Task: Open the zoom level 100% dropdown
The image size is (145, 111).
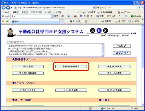Action: coord(140,108)
